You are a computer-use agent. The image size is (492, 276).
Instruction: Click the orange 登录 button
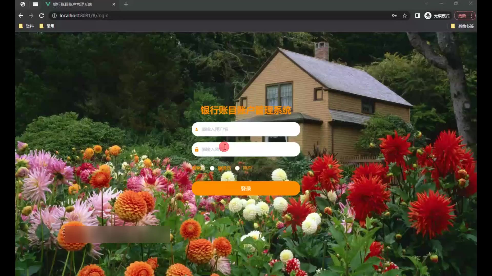point(246,189)
